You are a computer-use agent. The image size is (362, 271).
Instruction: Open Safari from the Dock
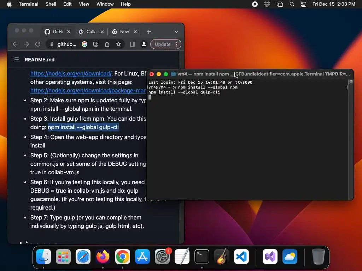click(83, 257)
